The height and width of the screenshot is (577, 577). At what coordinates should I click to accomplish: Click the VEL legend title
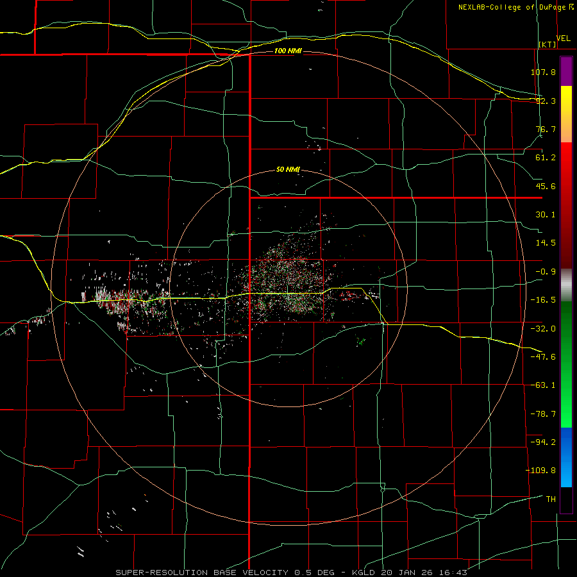tap(564, 38)
